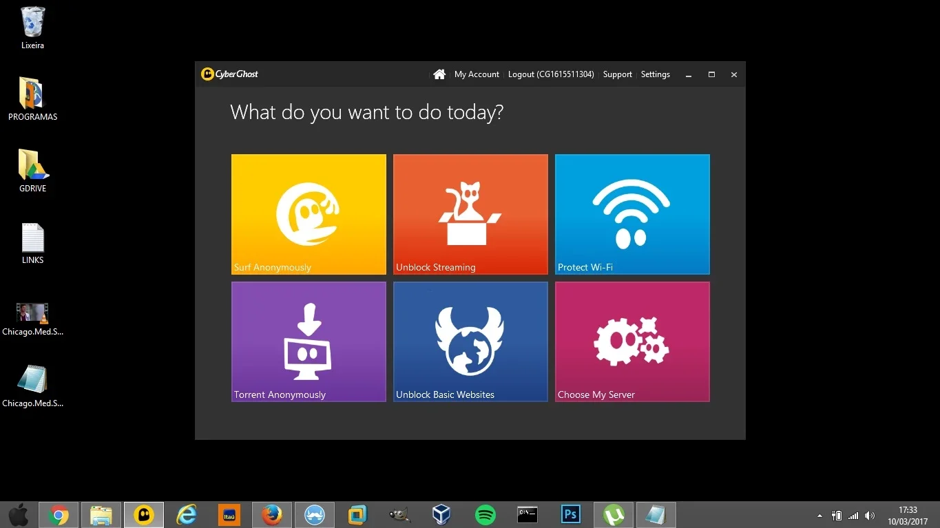Open the volume speaker tray icon
This screenshot has width=940, height=528.
coord(870,516)
